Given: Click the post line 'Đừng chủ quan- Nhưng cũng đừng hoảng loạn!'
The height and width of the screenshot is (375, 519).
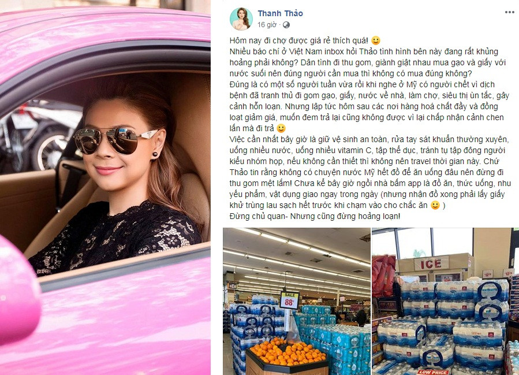Looking at the screenshot, I should (315, 216).
